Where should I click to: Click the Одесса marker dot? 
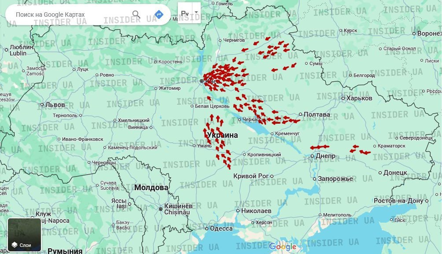(207, 228)
